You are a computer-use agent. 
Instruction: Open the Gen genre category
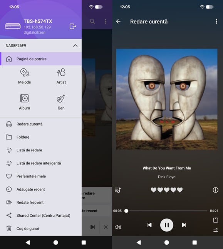tap(61, 102)
